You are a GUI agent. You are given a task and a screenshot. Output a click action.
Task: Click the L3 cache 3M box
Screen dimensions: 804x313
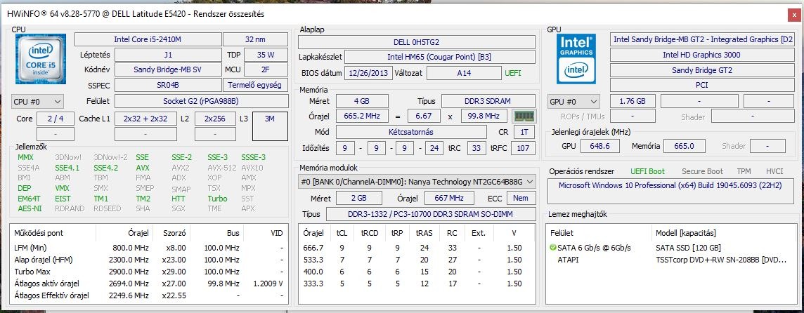click(270, 126)
